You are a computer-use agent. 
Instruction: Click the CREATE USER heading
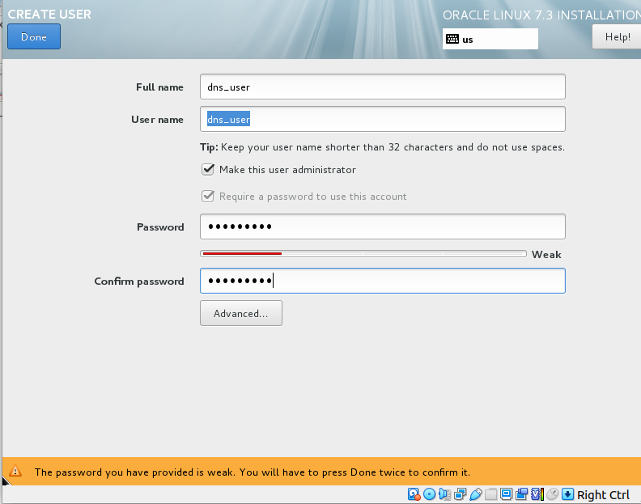[49, 15]
